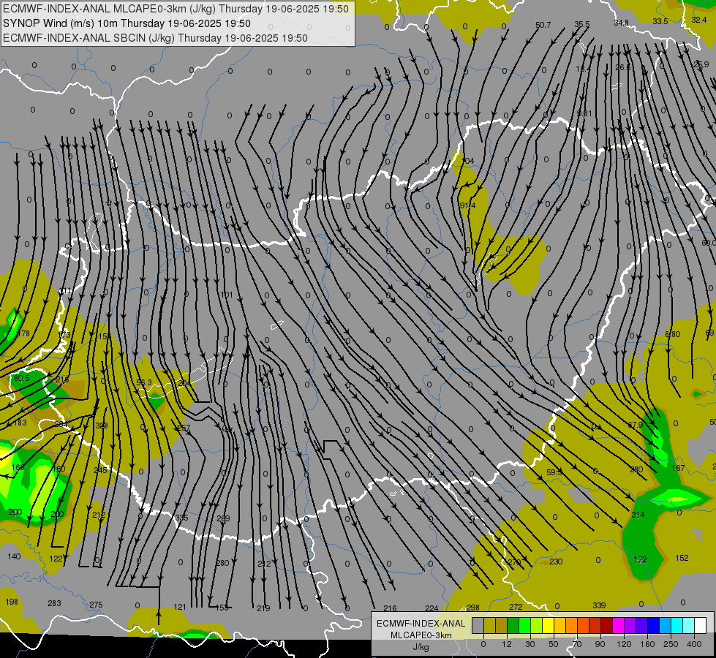Click the map value 339
This screenshot has width=716, height=658.
click(599, 605)
